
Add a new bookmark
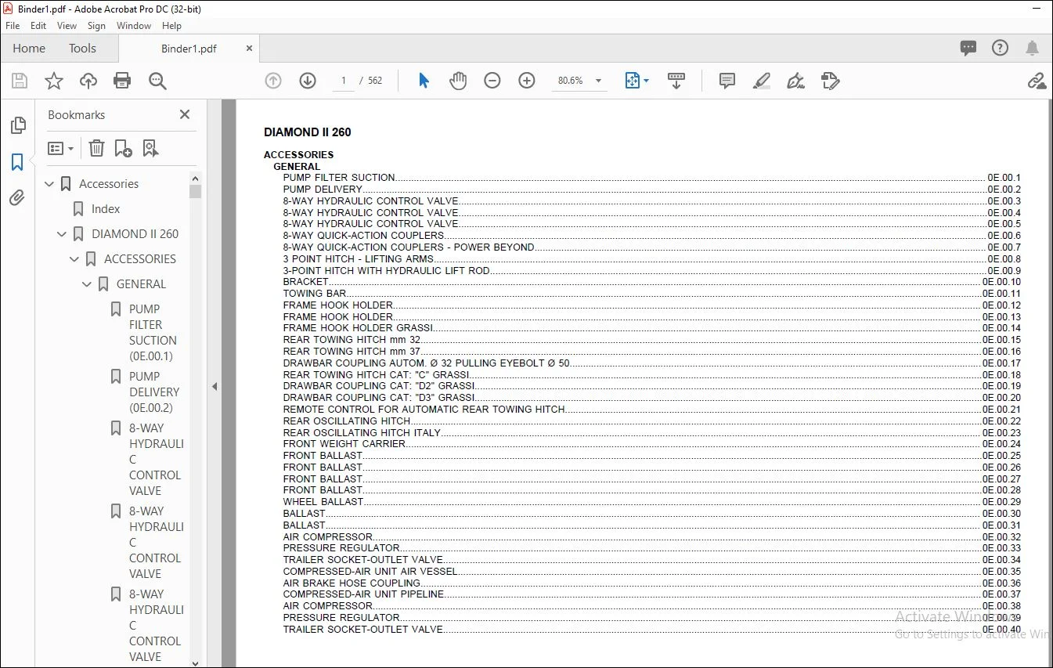tap(123, 148)
